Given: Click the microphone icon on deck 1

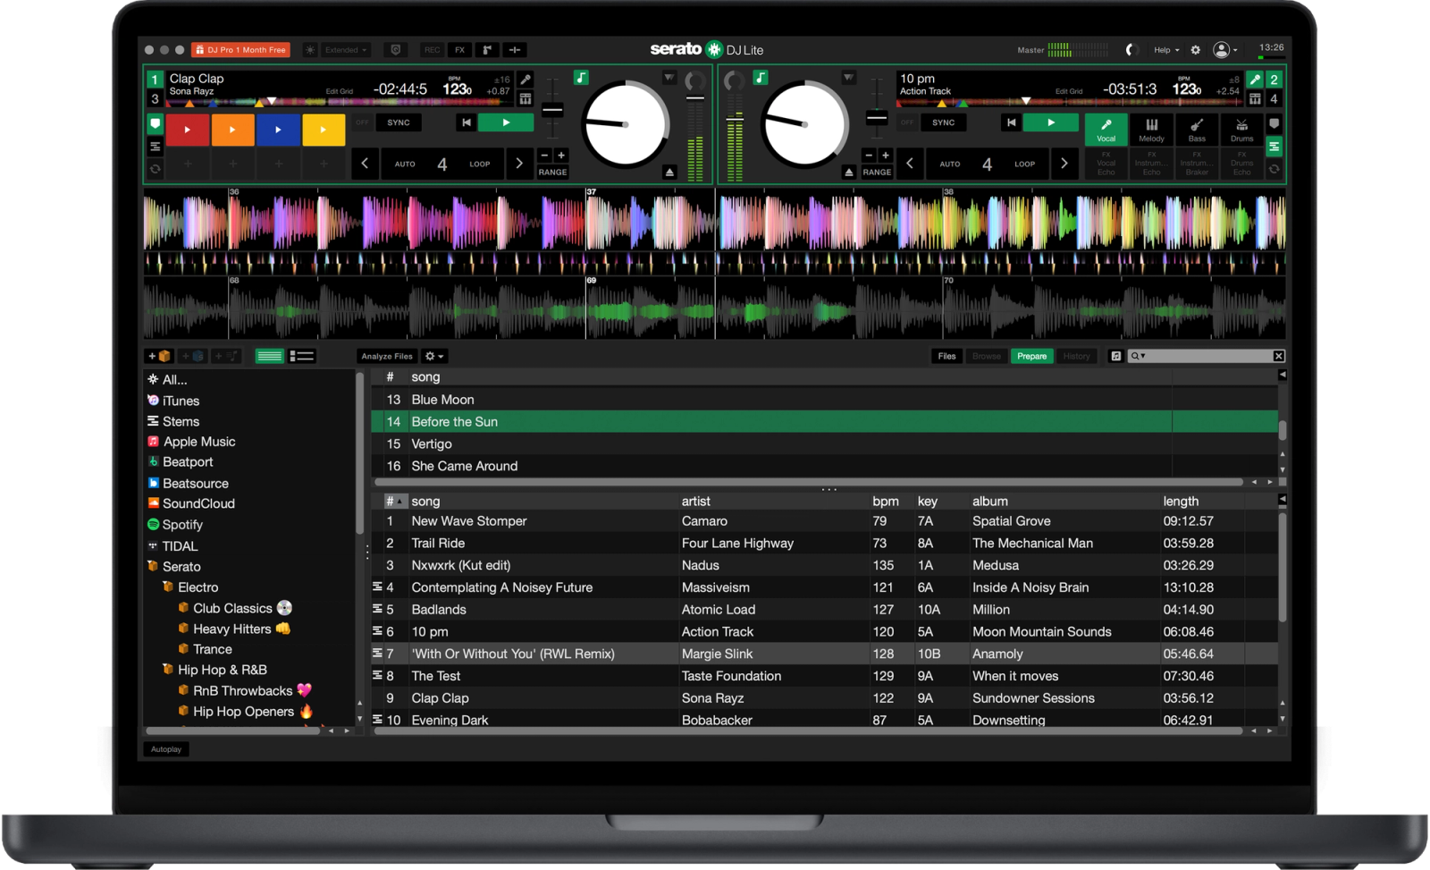Looking at the screenshot, I should pyautogui.click(x=526, y=80).
